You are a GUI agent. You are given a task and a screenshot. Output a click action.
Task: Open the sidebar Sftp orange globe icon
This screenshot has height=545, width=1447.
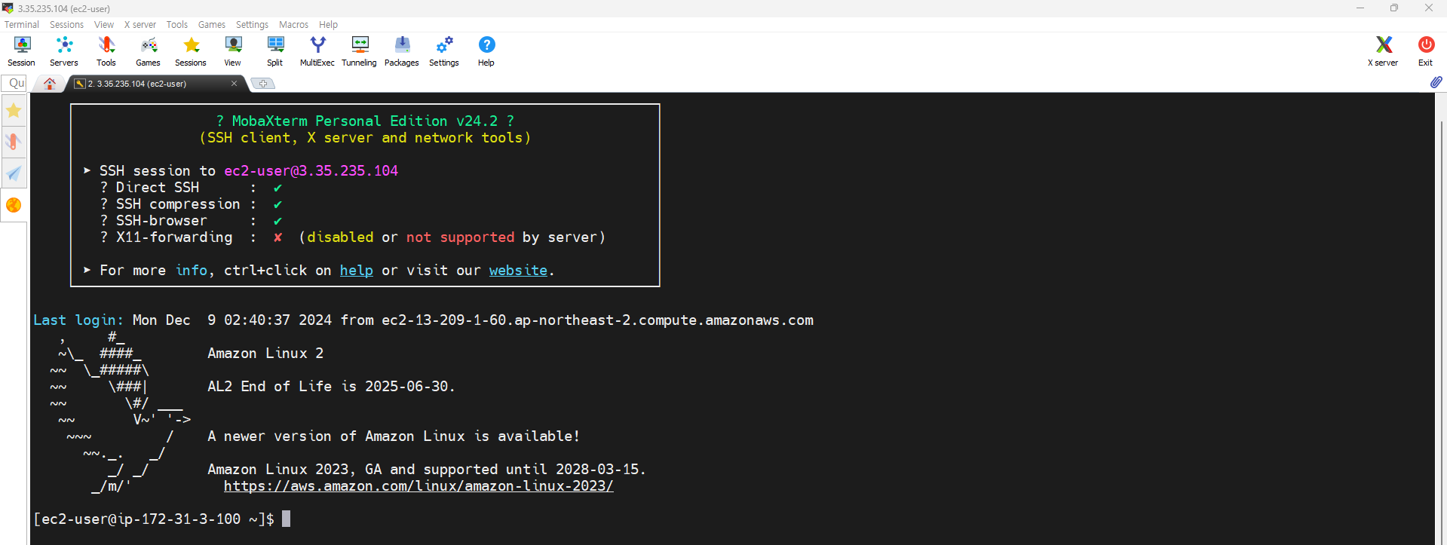click(14, 205)
